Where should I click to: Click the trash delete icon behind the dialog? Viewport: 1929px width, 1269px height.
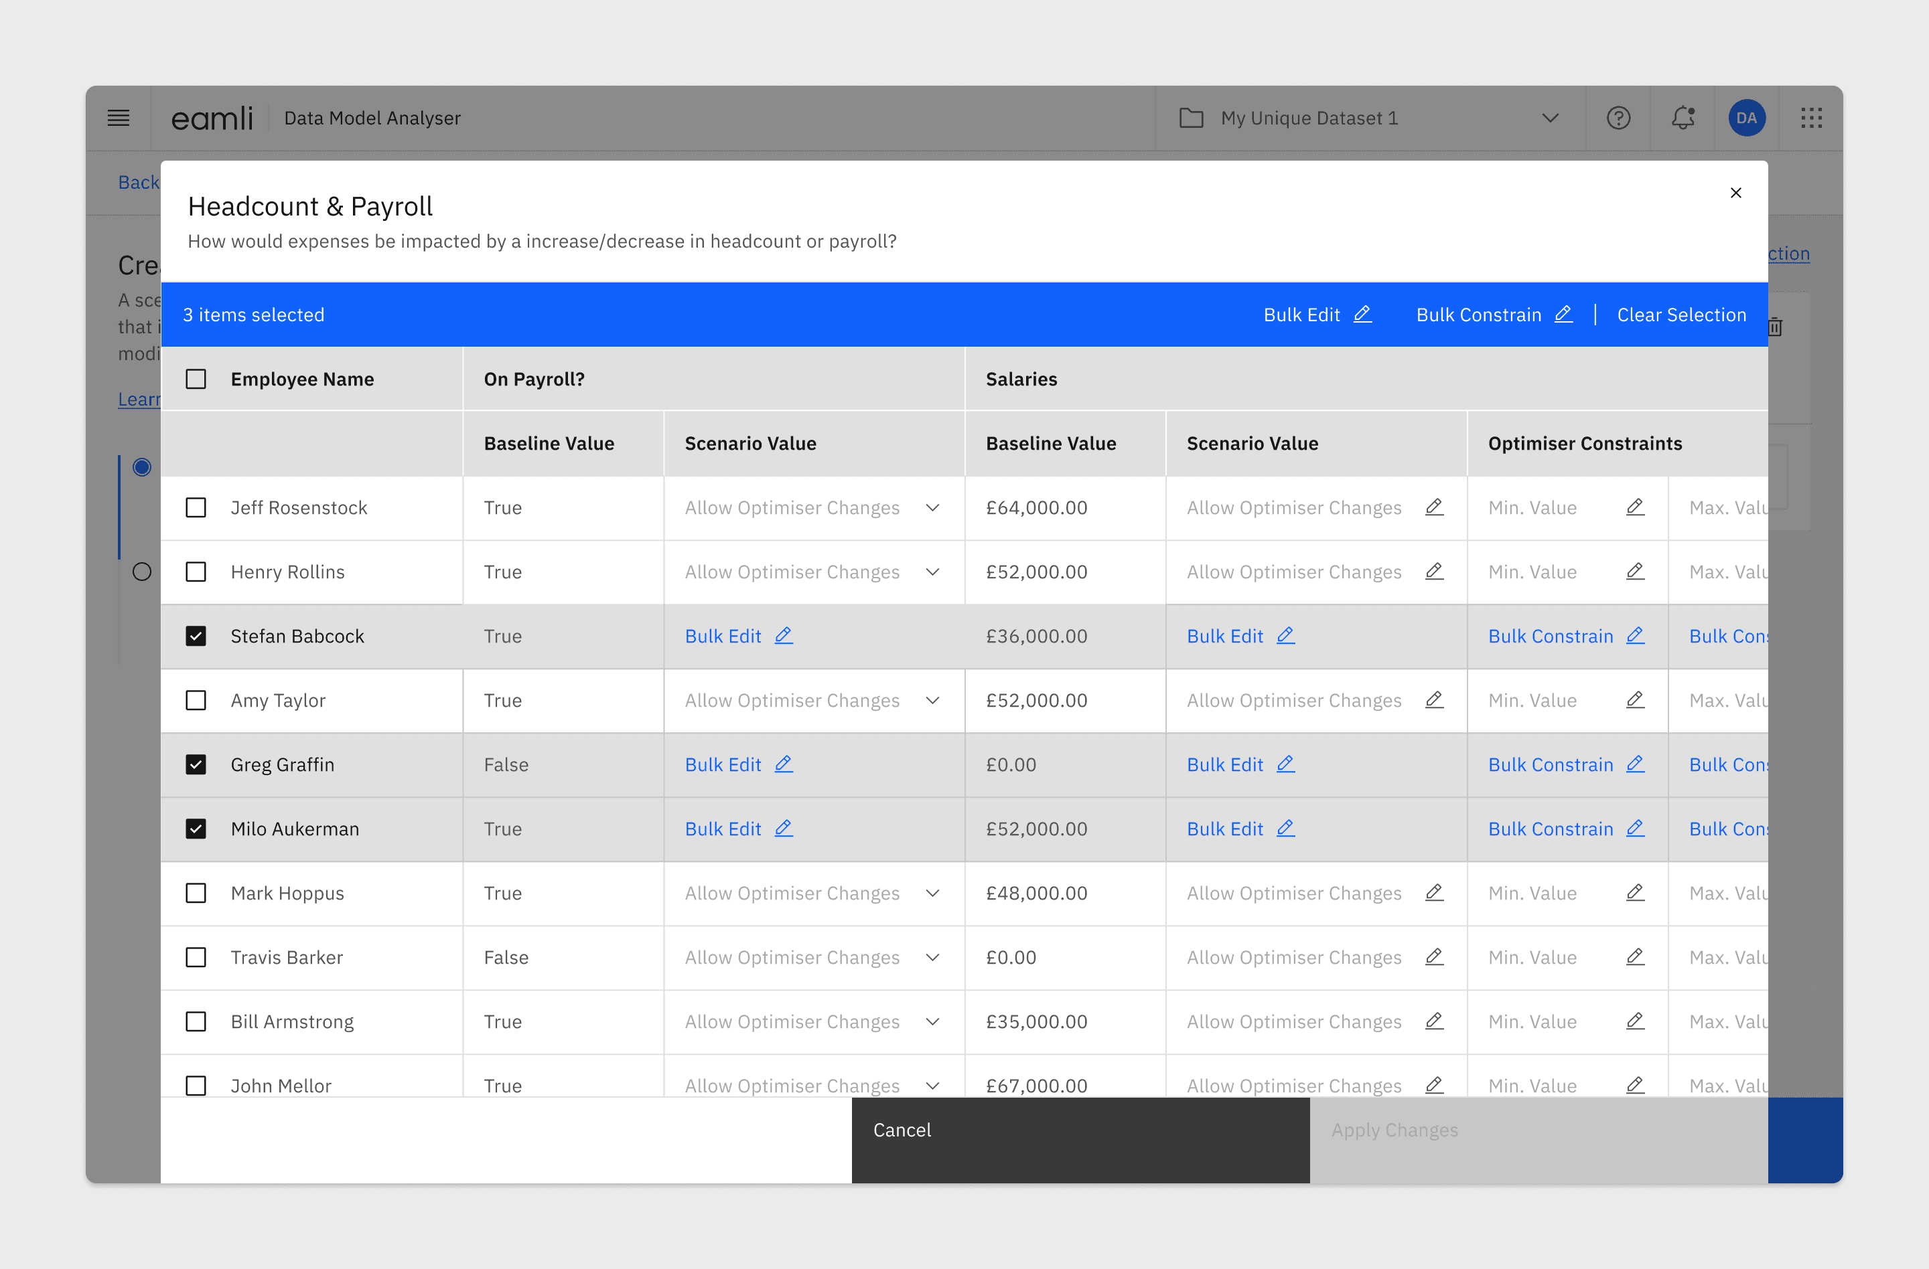1775,327
